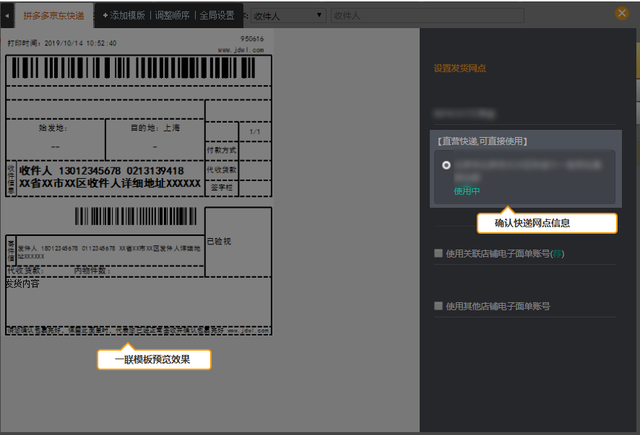
Task: Switch to 拼多多京东快递 template tab
Action: 54,16
